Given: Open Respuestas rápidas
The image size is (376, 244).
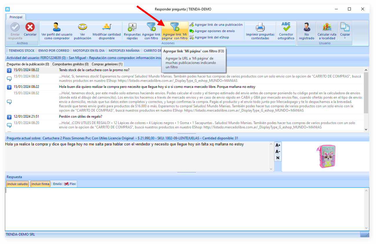Looking at the screenshot, I should point(132,31).
